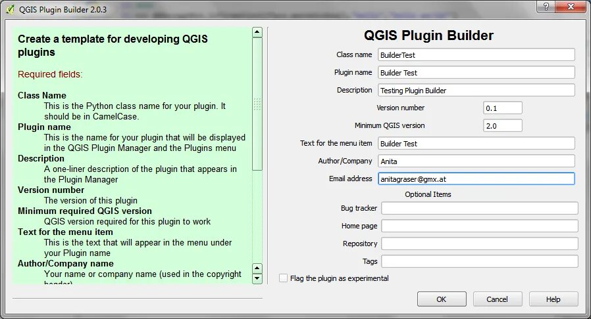
Task: Click the 'Version number' help heading
Action: pos(51,190)
